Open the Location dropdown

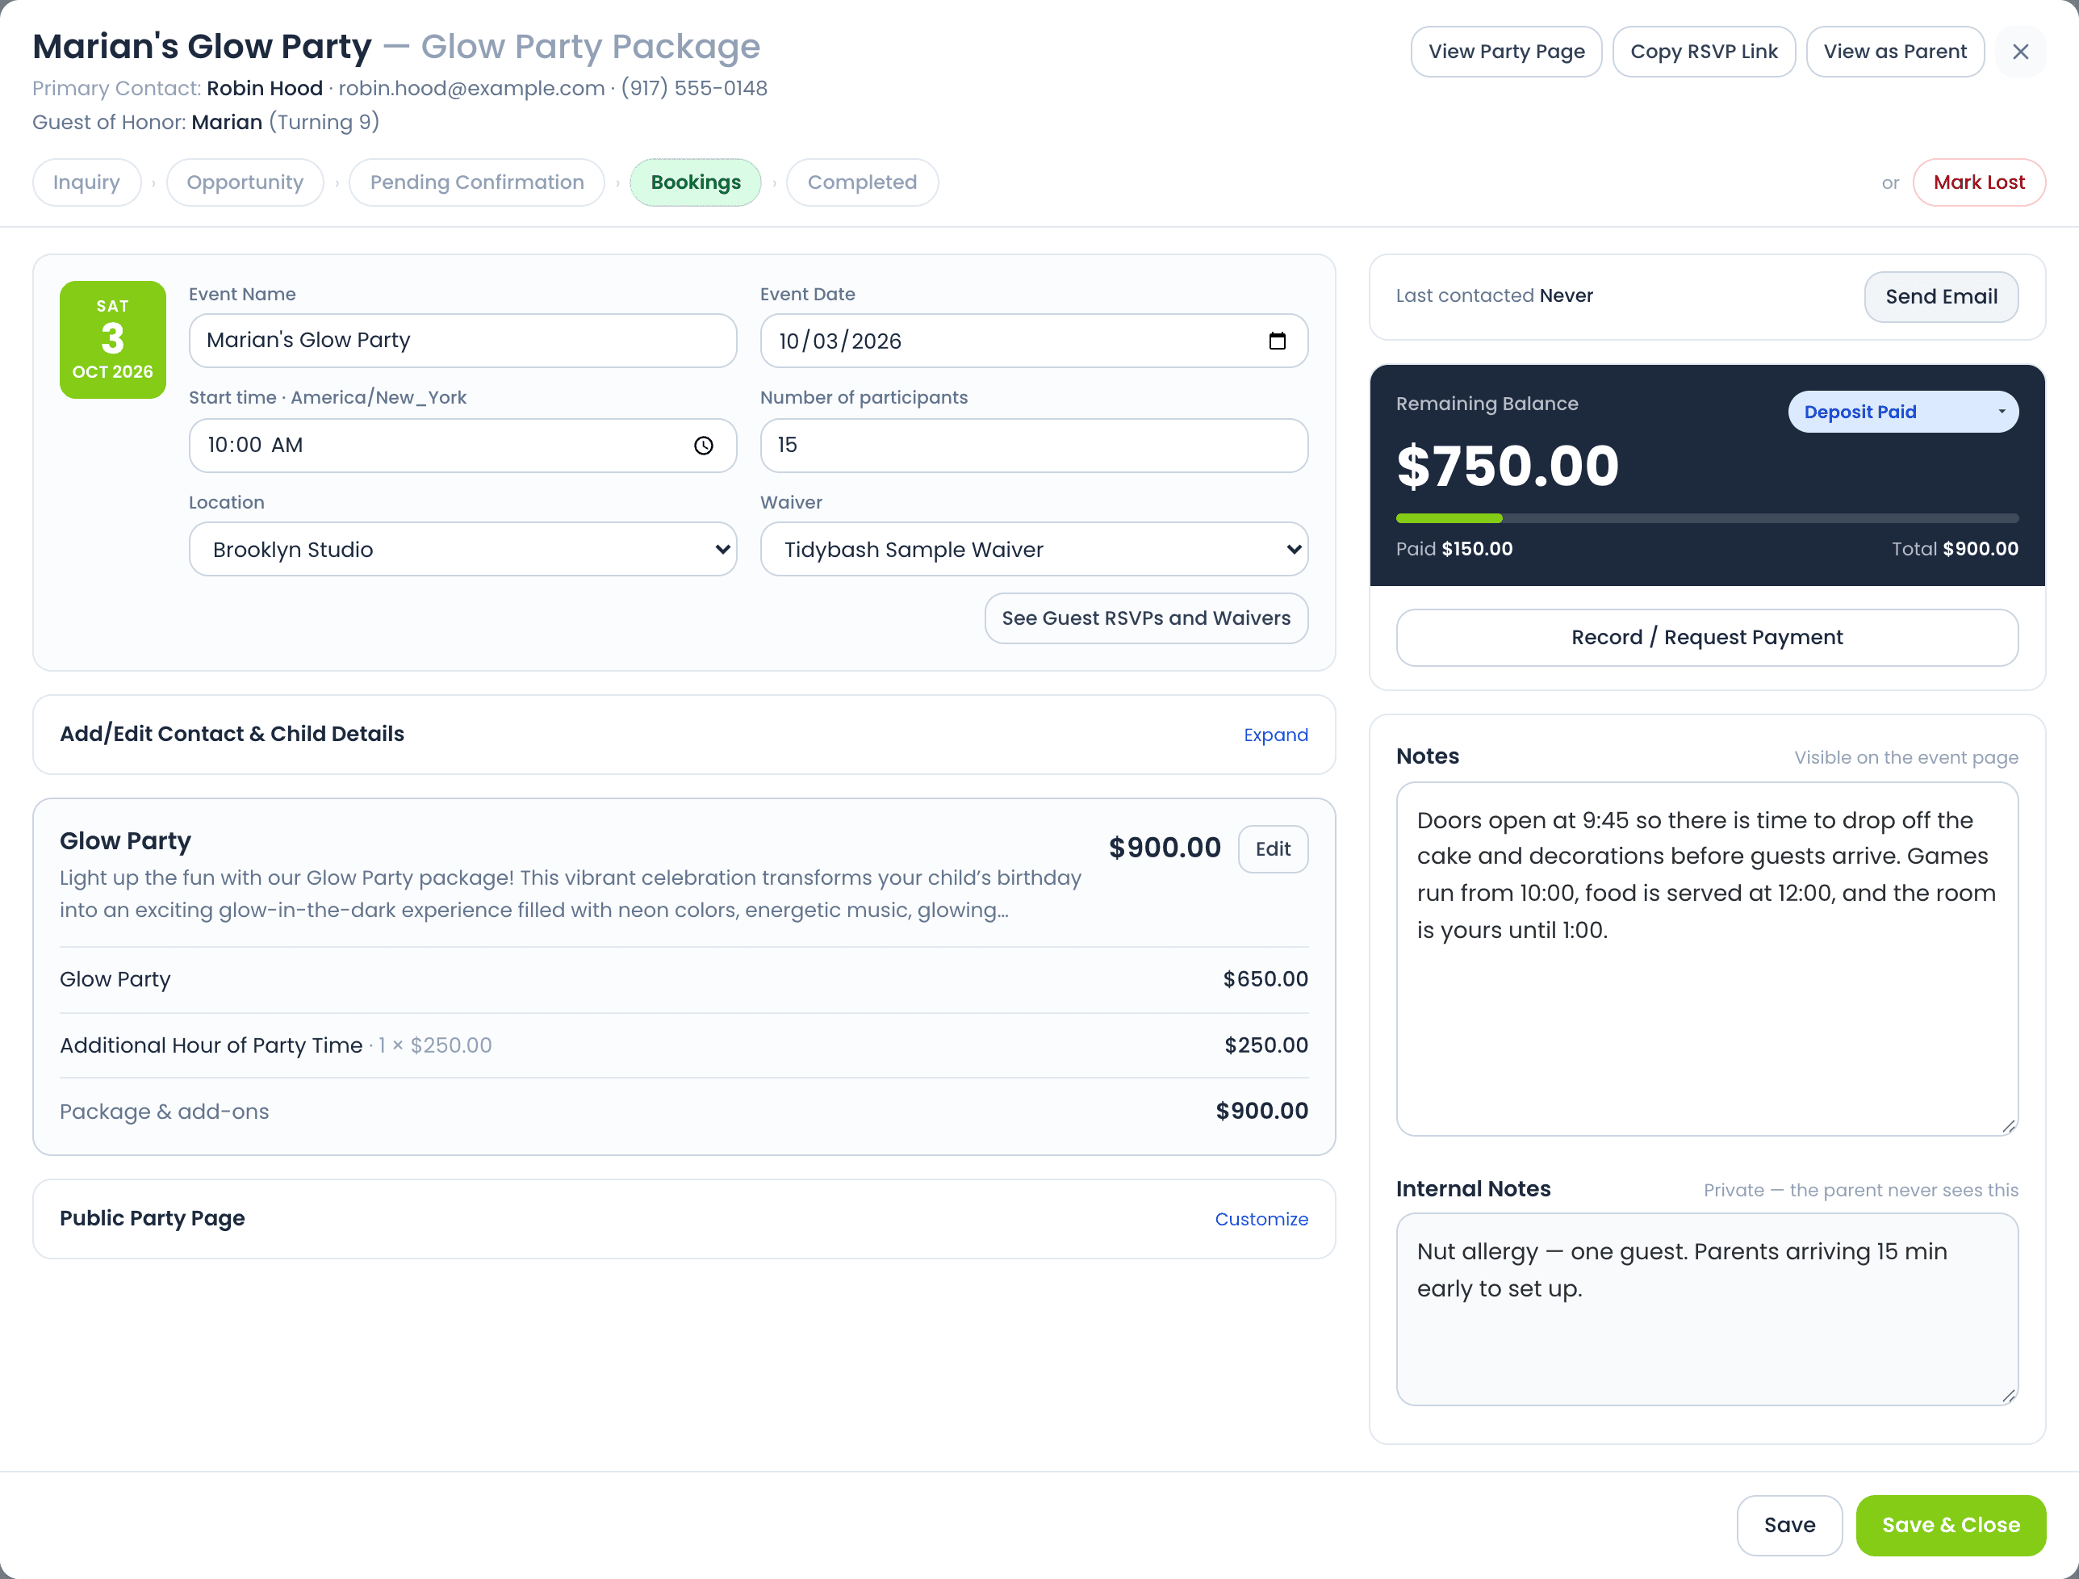462,549
